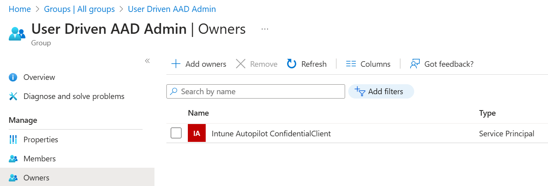Collapse the sidebar with the double chevron
Viewport: 548px width, 186px height.
pyautogui.click(x=147, y=61)
